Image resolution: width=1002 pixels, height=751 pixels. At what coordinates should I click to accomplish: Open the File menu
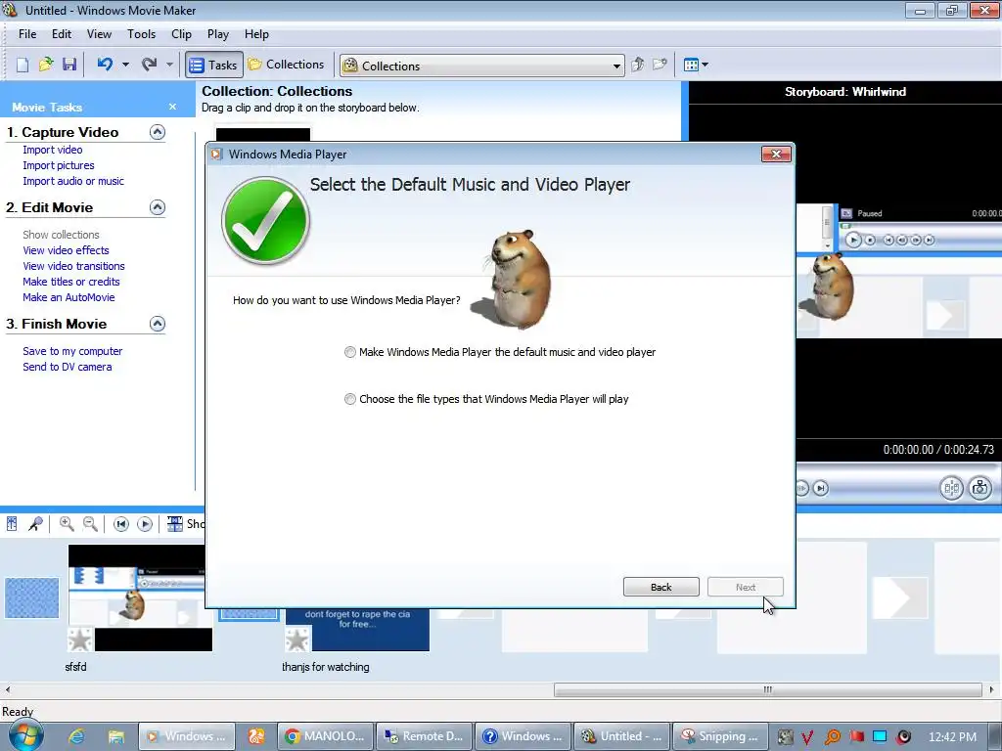point(27,34)
